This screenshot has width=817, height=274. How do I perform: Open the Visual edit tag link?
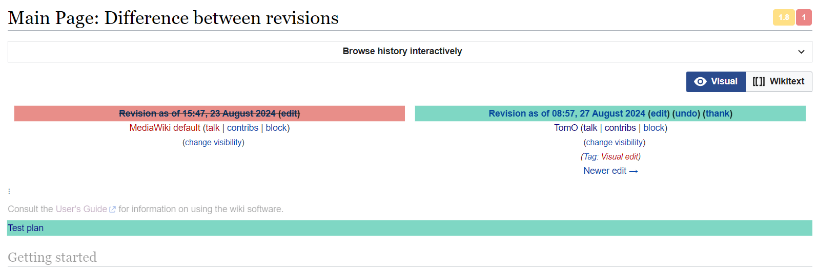pyautogui.click(x=619, y=156)
